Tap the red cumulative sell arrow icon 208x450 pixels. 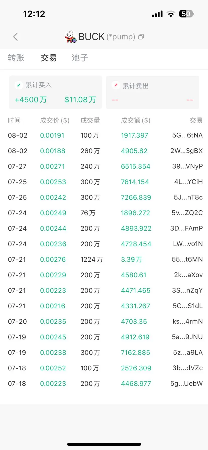[x=116, y=85]
